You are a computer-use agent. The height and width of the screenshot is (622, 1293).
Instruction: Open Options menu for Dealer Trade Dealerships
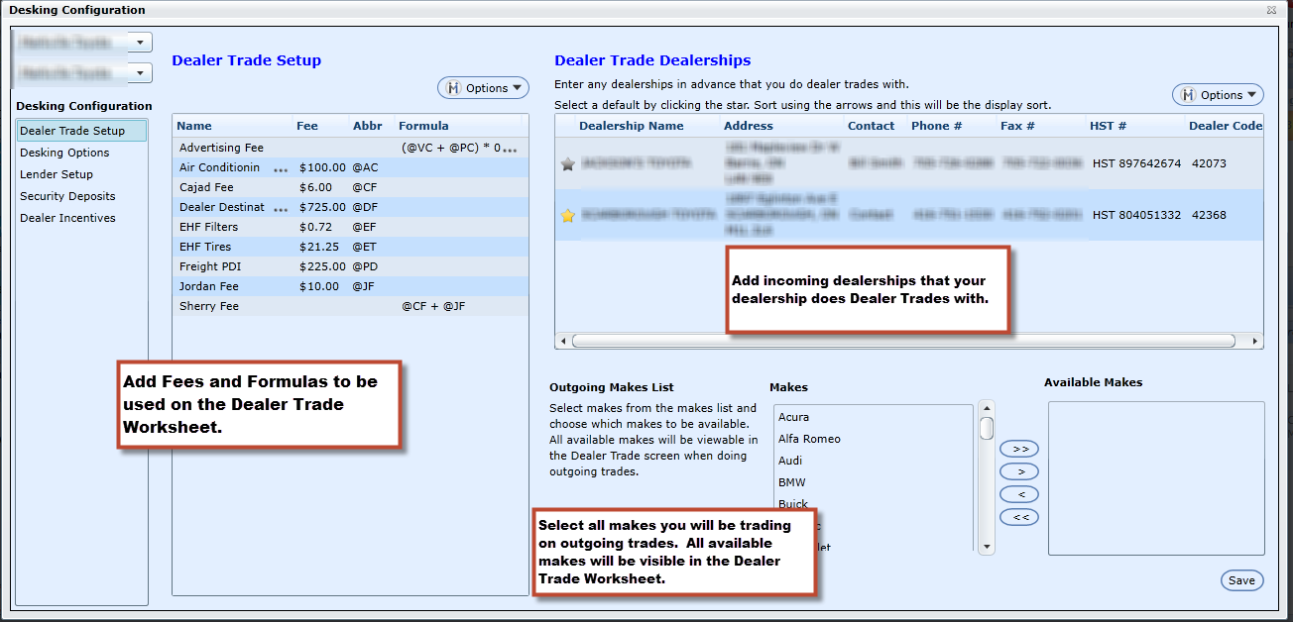click(1218, 95)
